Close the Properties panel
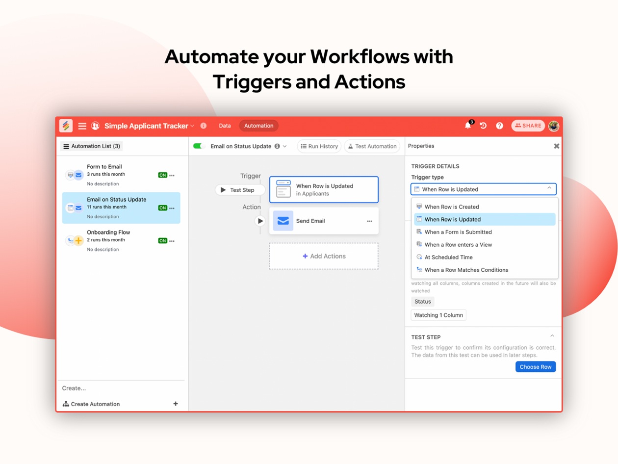618x464 pixels. (x=557, y=146)
